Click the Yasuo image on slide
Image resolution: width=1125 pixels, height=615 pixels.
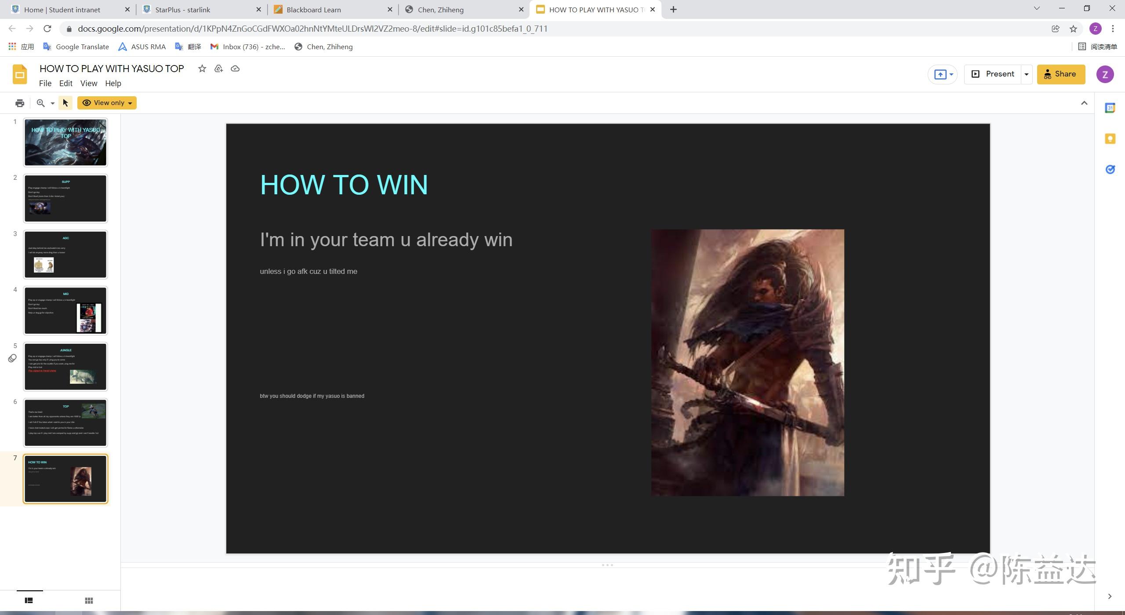748,363
